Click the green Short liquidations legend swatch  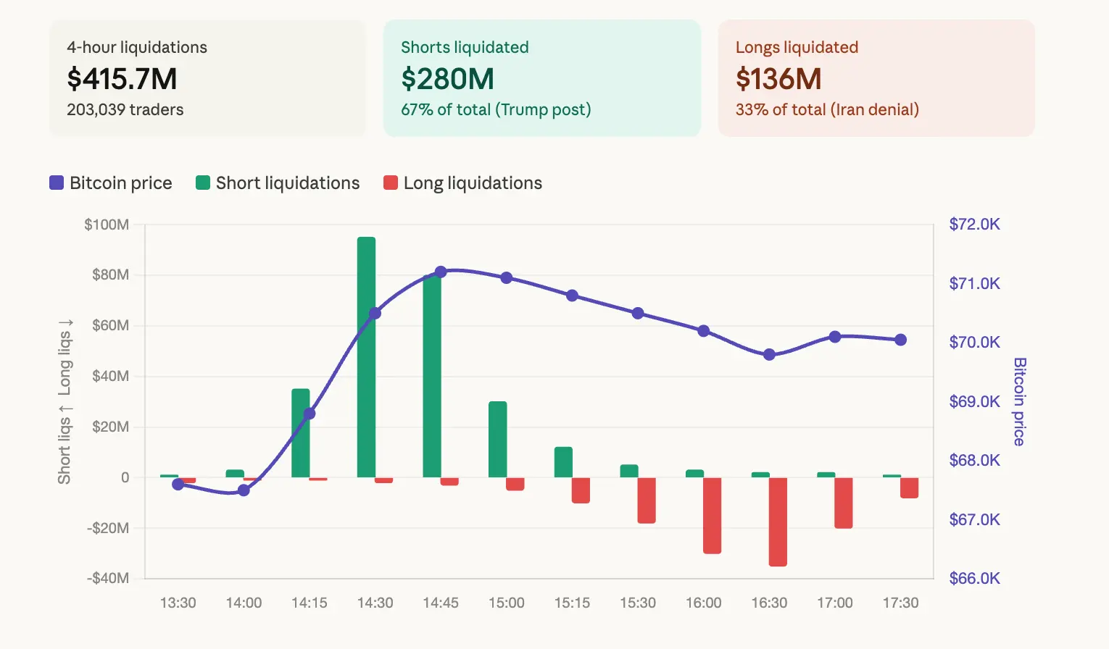click(x=202, y=183)
